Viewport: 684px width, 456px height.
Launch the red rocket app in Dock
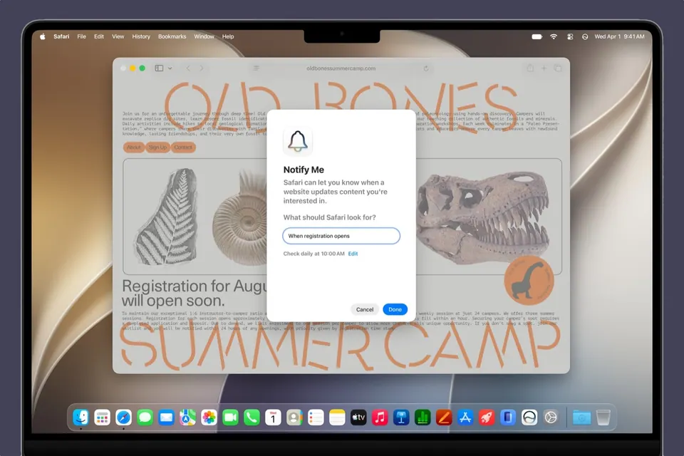[x=487, y=418]
